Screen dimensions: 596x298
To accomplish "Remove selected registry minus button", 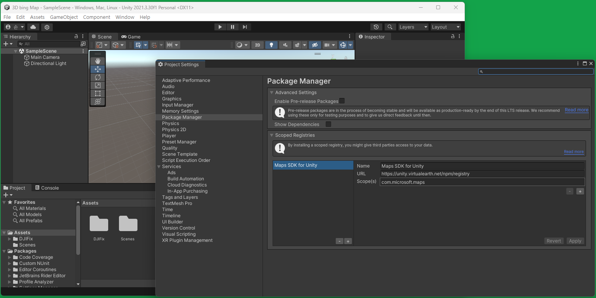I will click(x=339, y=241).
